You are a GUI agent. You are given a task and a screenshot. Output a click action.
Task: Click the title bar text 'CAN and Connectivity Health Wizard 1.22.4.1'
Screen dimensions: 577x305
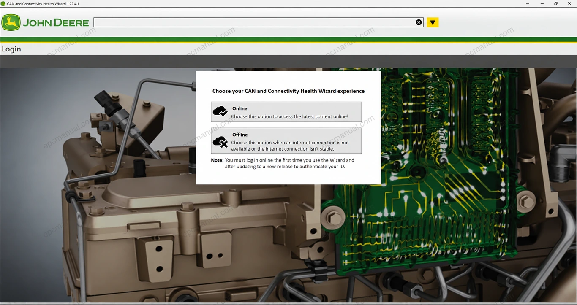point(43,3)
